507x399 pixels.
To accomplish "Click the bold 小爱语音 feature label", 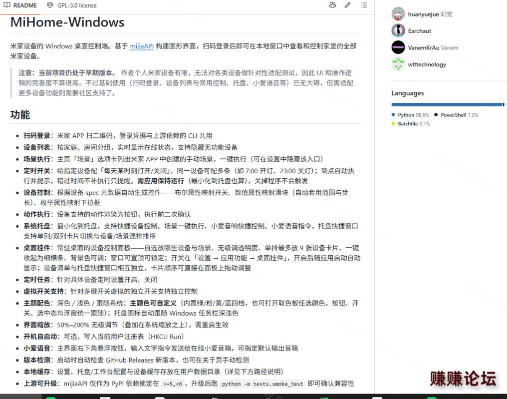I will pyautogui.click(x=37, y=348).
